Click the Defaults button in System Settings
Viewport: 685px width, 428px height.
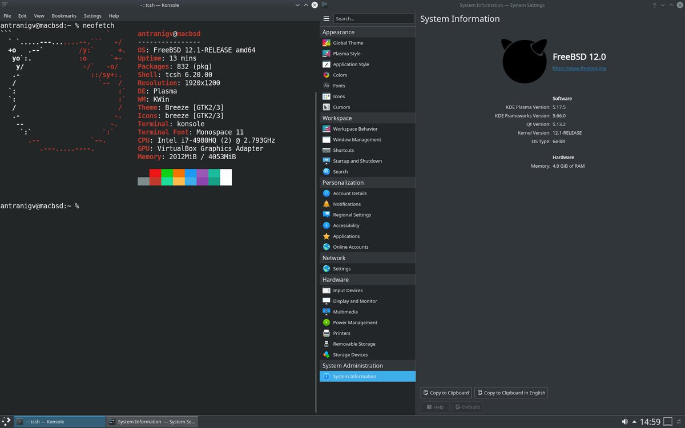468,407
